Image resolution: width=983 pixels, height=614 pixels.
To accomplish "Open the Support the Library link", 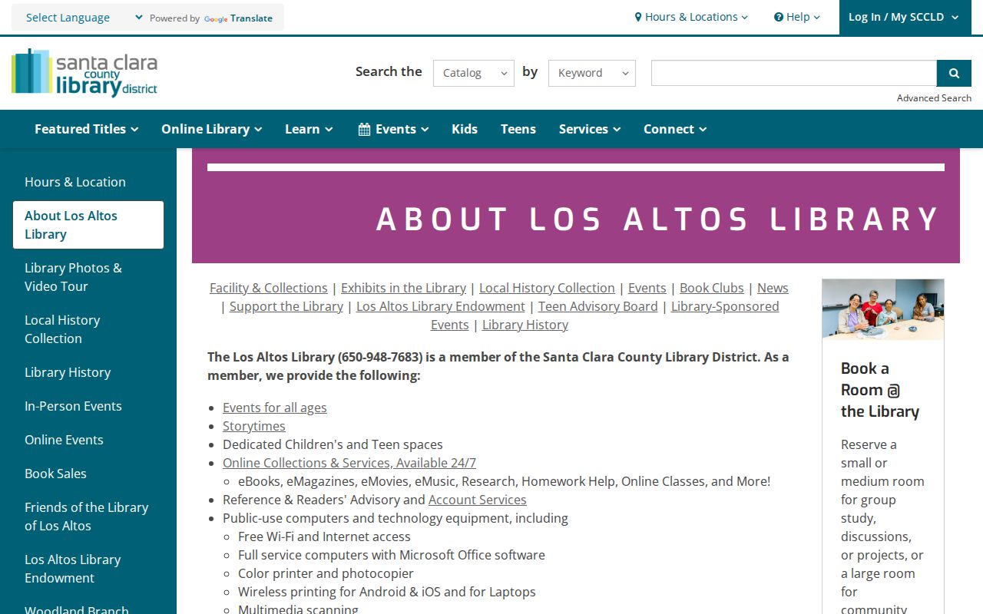I will coord(286,306).
